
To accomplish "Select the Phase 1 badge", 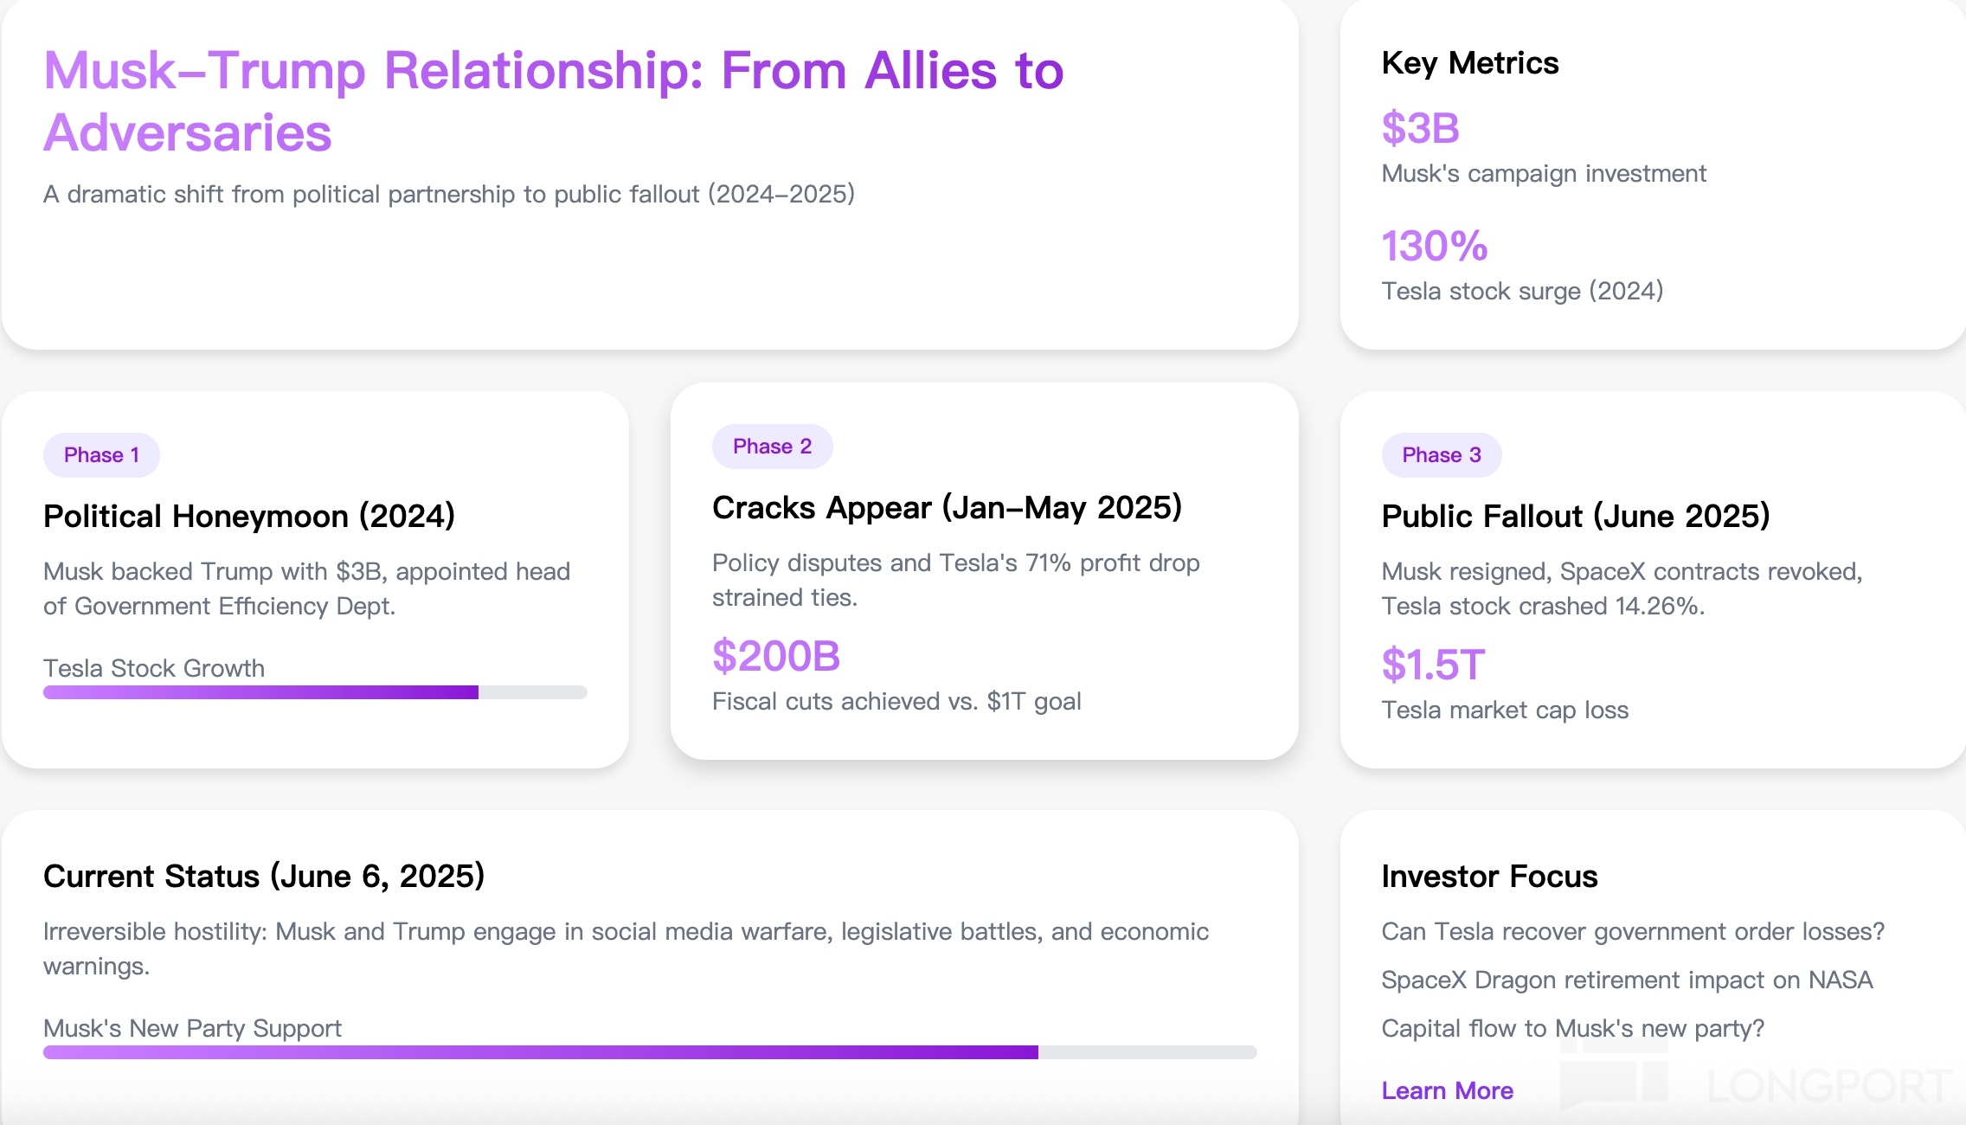I will tap(101, 455).
